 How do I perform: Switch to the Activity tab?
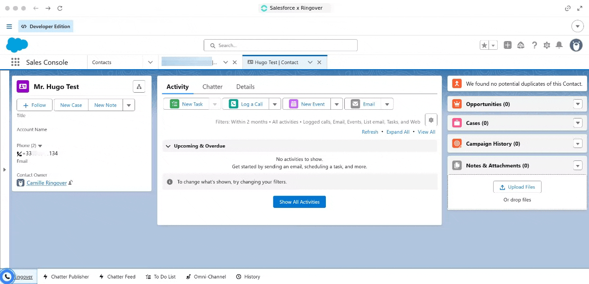pos(177,87)
